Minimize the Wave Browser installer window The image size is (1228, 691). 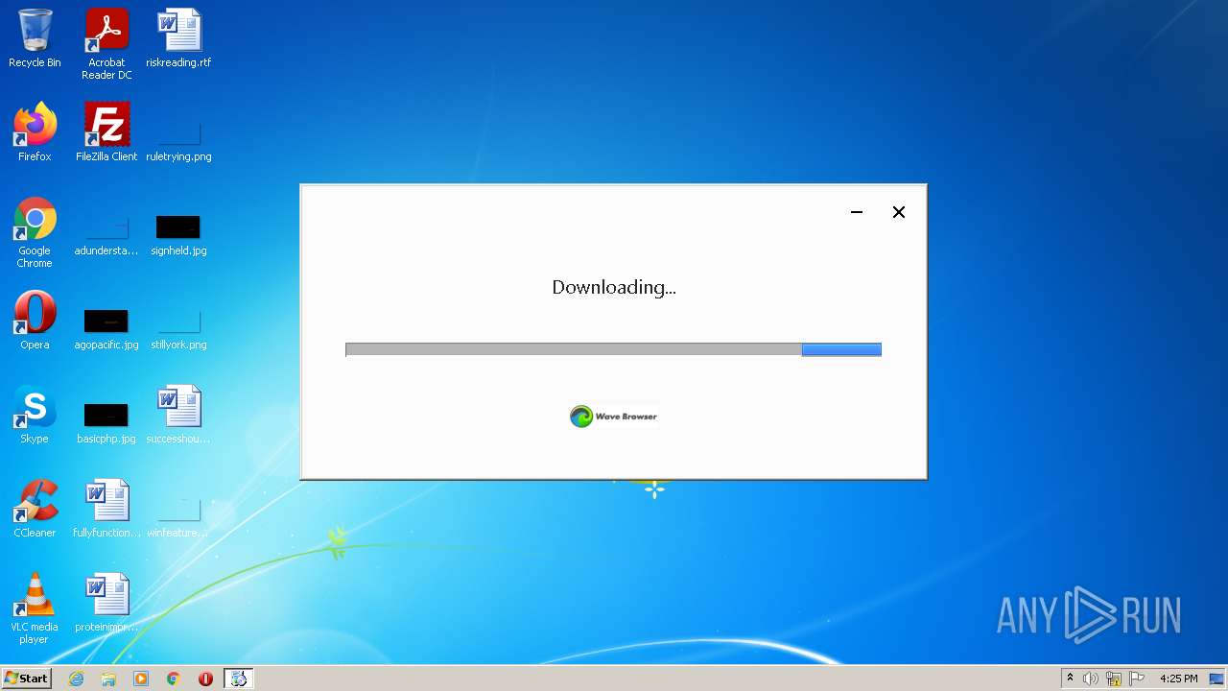coord(857,212)
